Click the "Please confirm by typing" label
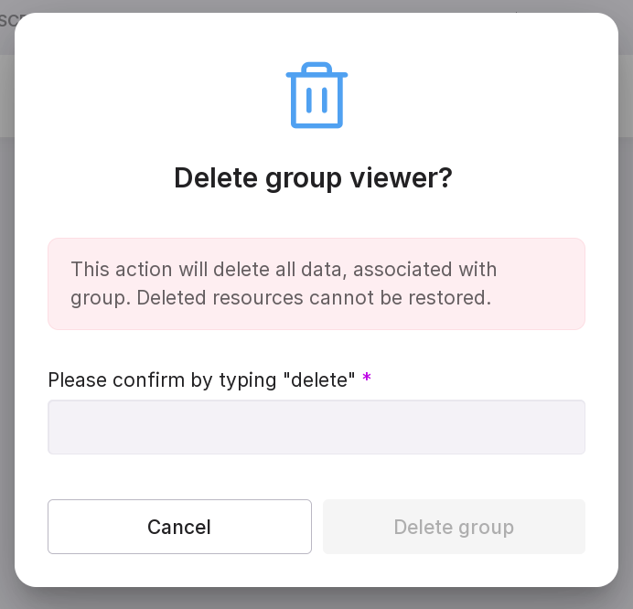Screen dimensions: 633x609 [x=165, y=379]
